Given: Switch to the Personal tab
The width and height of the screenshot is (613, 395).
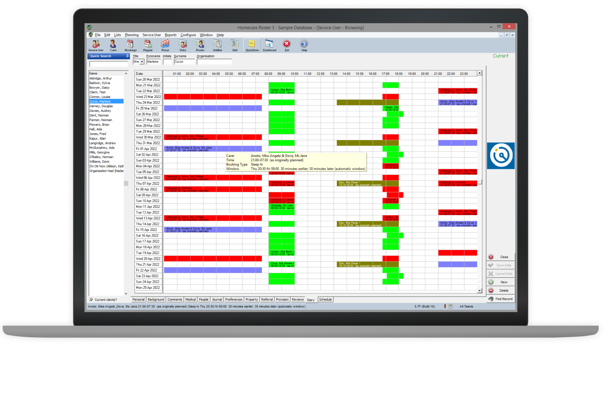Looking at the screenshot, I should click(x=138, y=299).
